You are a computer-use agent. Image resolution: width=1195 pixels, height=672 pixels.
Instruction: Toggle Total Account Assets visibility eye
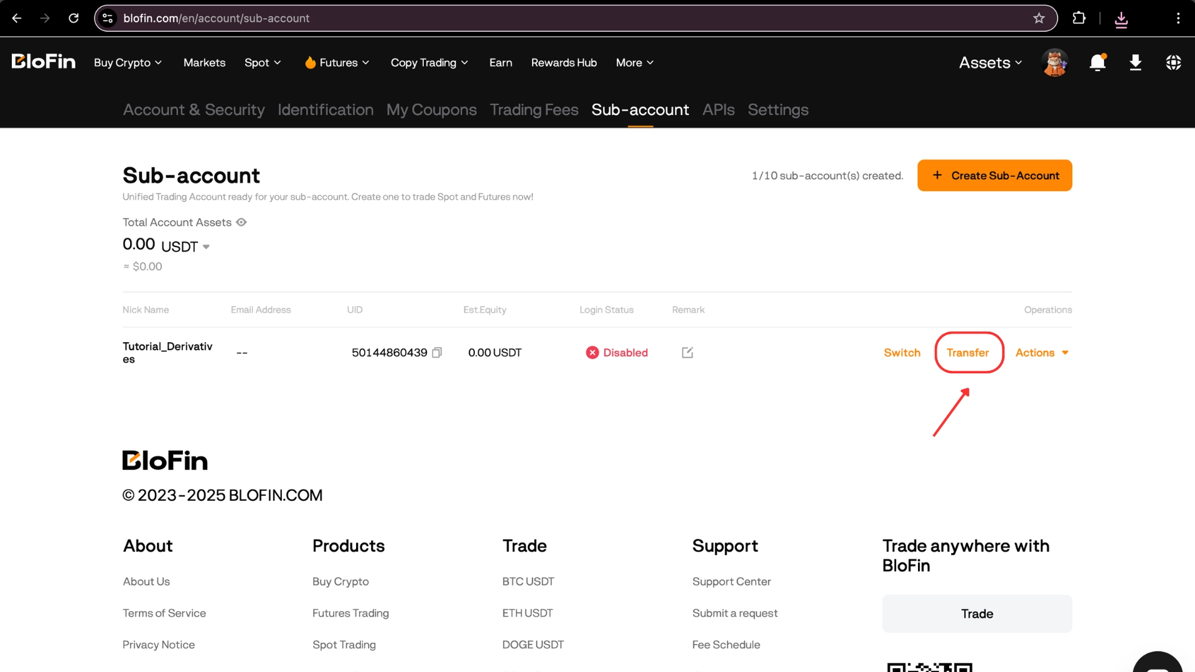pos(241,222)
